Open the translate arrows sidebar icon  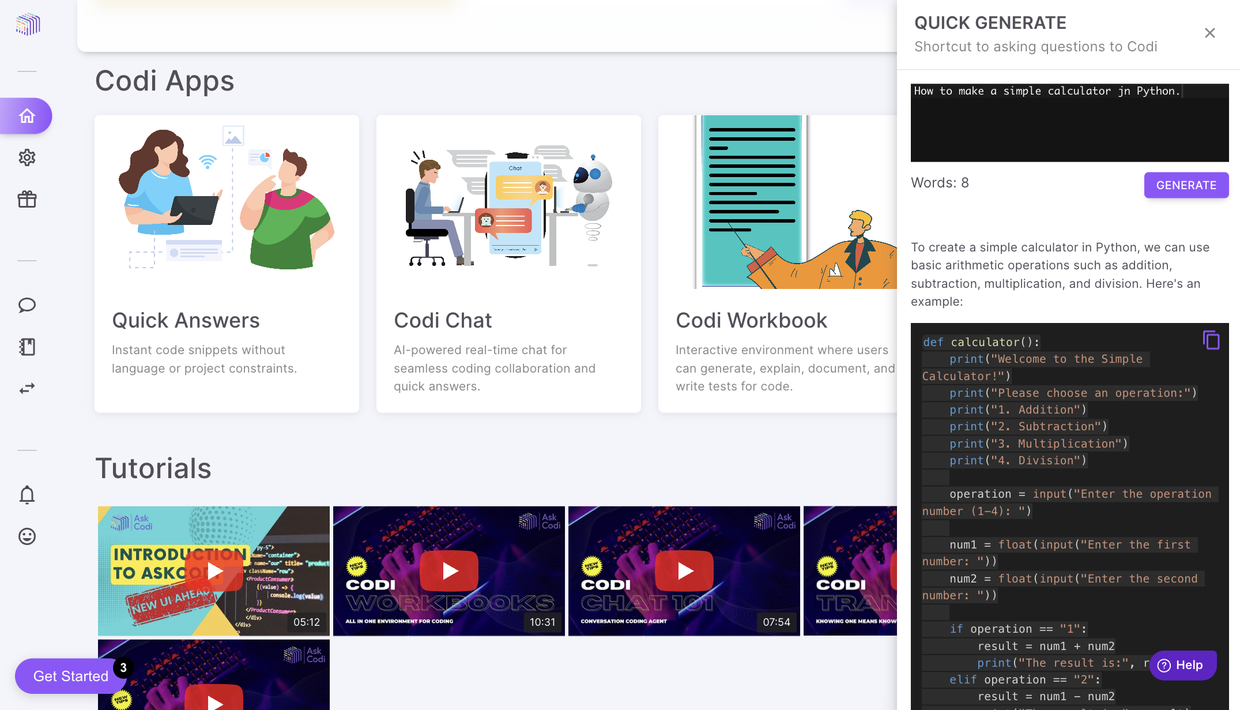(27, 388)
